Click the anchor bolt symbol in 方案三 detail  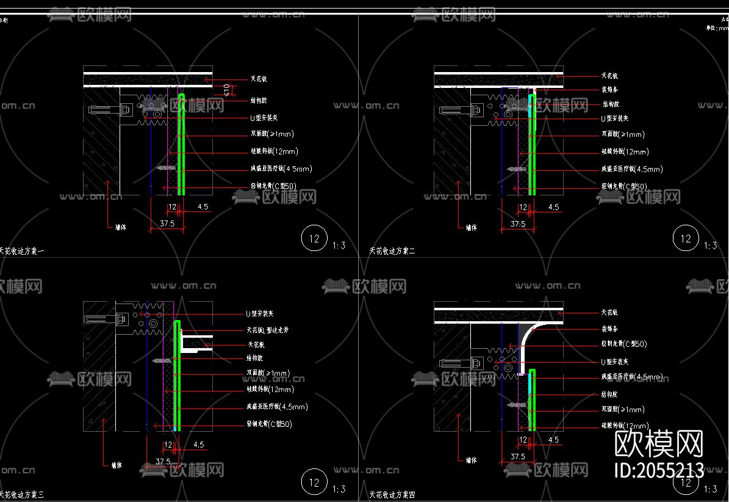(x=107, y=319)
